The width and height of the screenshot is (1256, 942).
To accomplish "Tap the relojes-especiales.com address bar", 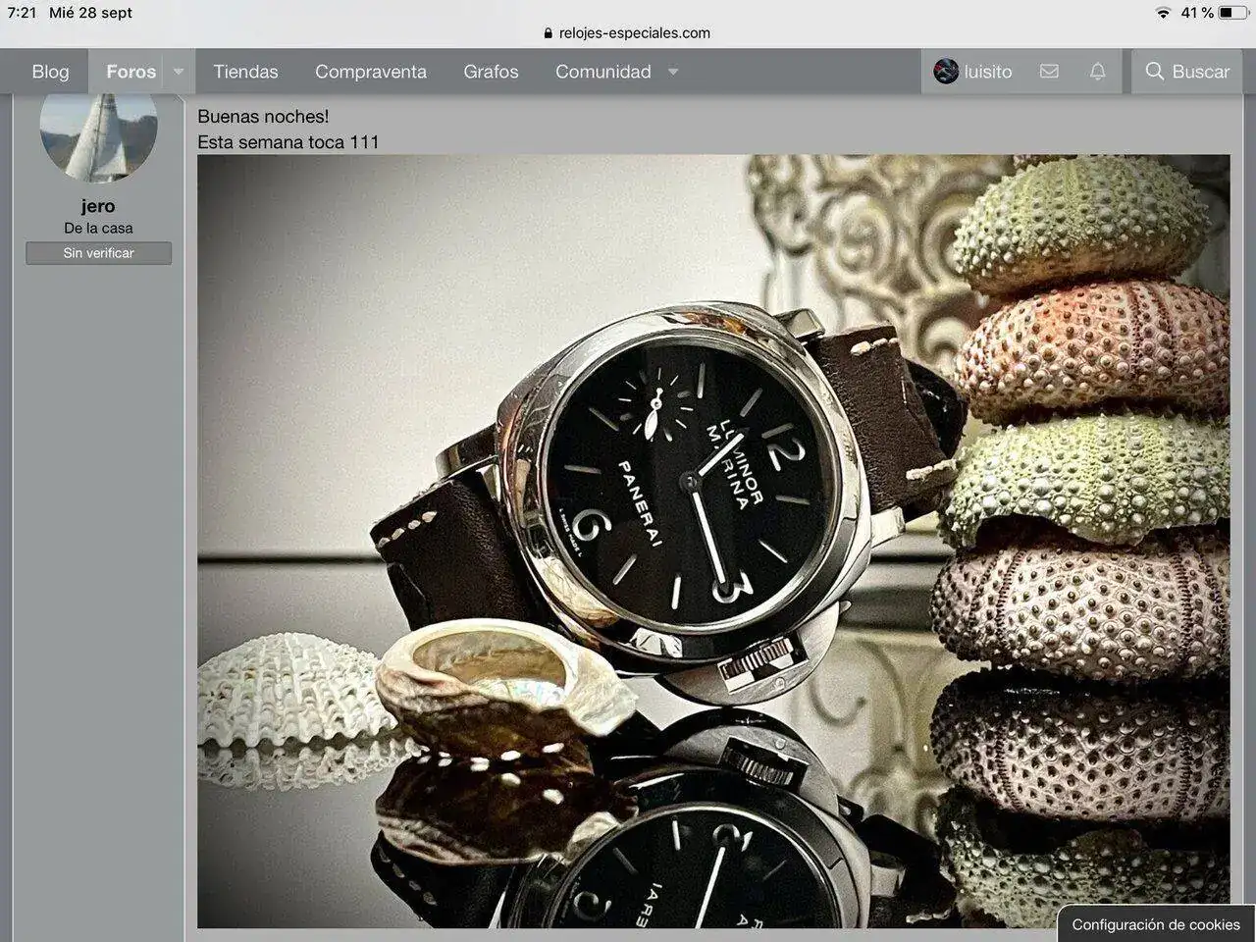I will [x=628, y=32].
